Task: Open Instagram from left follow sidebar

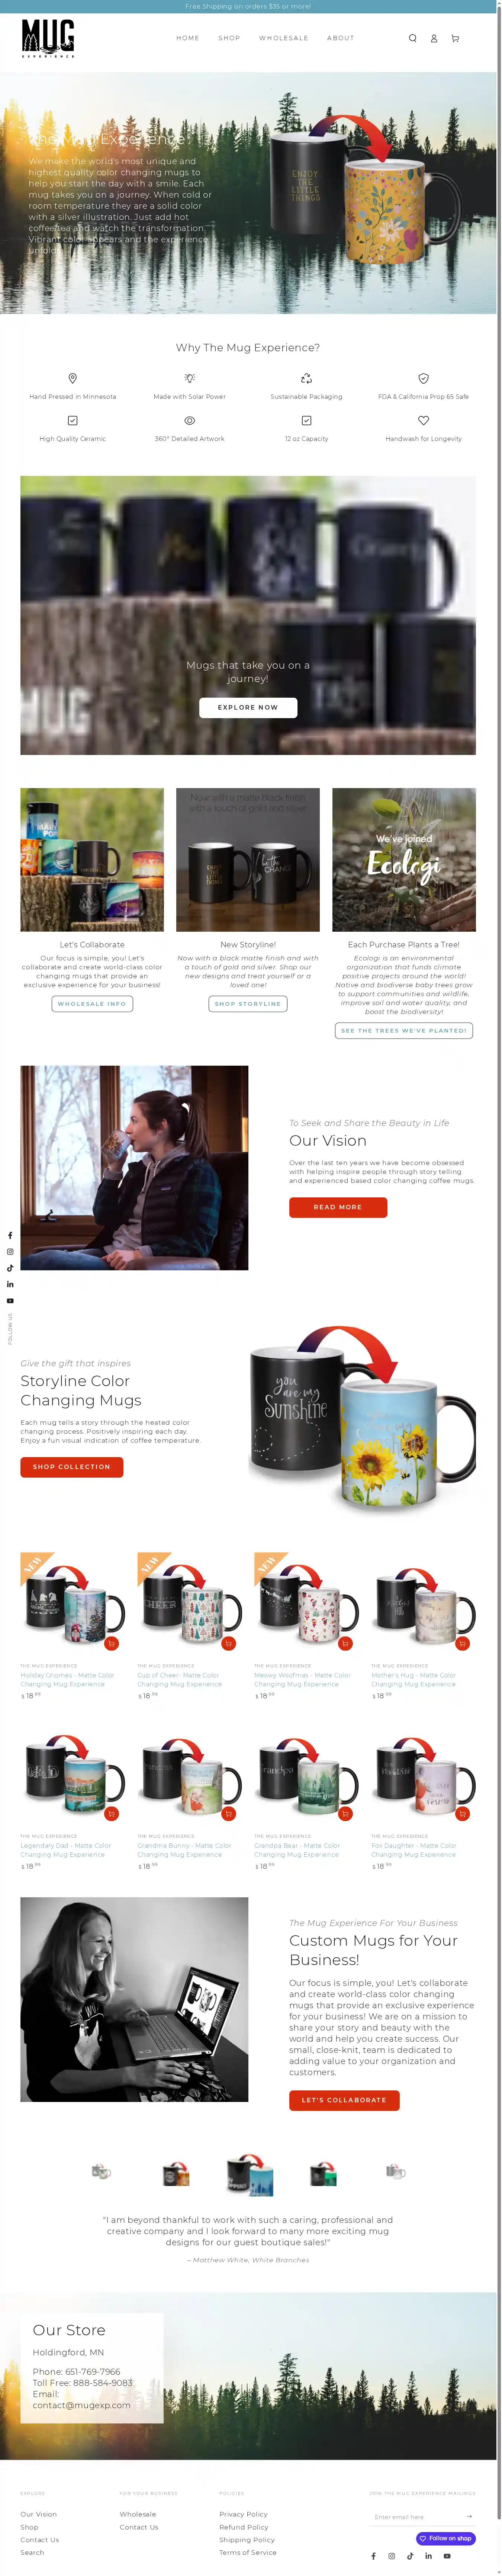Action: 10,1252
